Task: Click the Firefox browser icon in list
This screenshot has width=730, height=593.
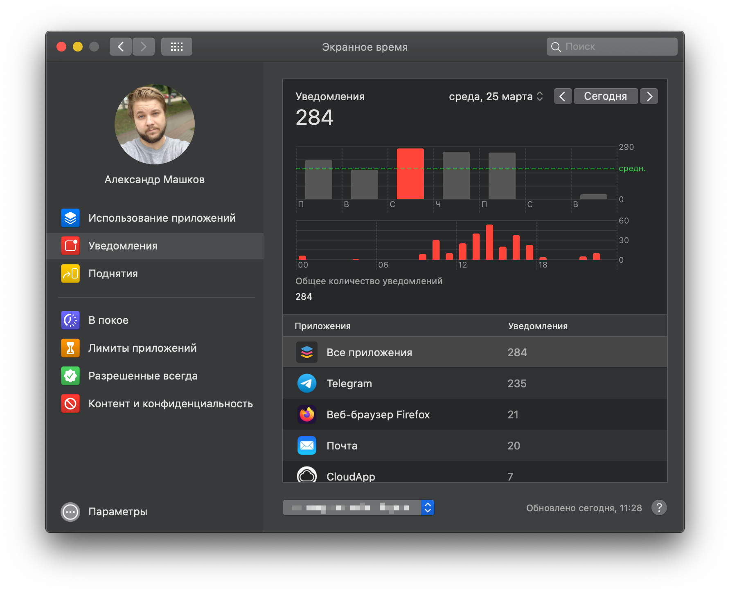Action: tap(306, 415)
